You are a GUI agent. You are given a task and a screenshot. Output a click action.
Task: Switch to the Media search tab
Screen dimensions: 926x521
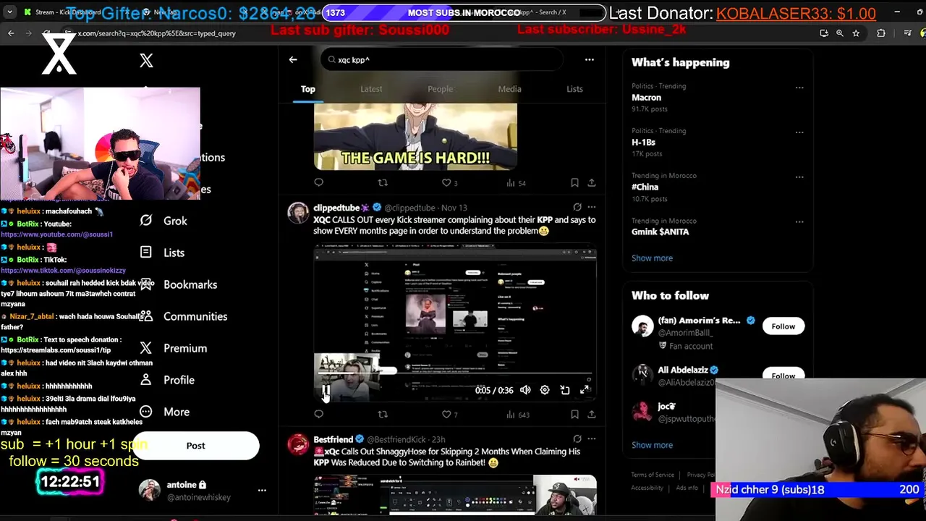point(509,89)
